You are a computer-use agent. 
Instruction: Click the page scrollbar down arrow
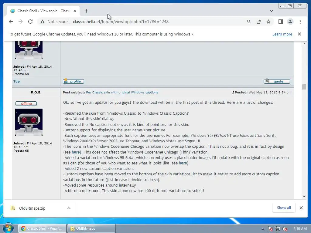[304, 197]
